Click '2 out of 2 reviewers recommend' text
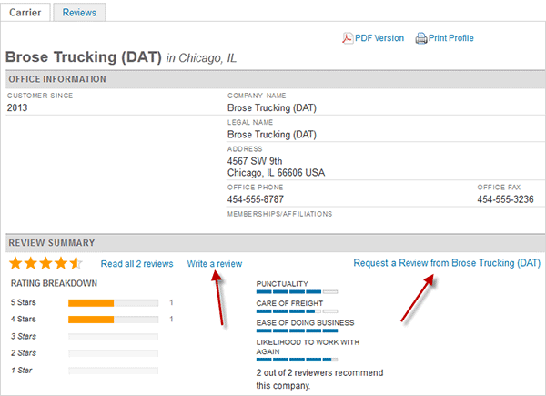Image resolution: width=546 pixels, height=396 pixels. (x=319, y=373)
